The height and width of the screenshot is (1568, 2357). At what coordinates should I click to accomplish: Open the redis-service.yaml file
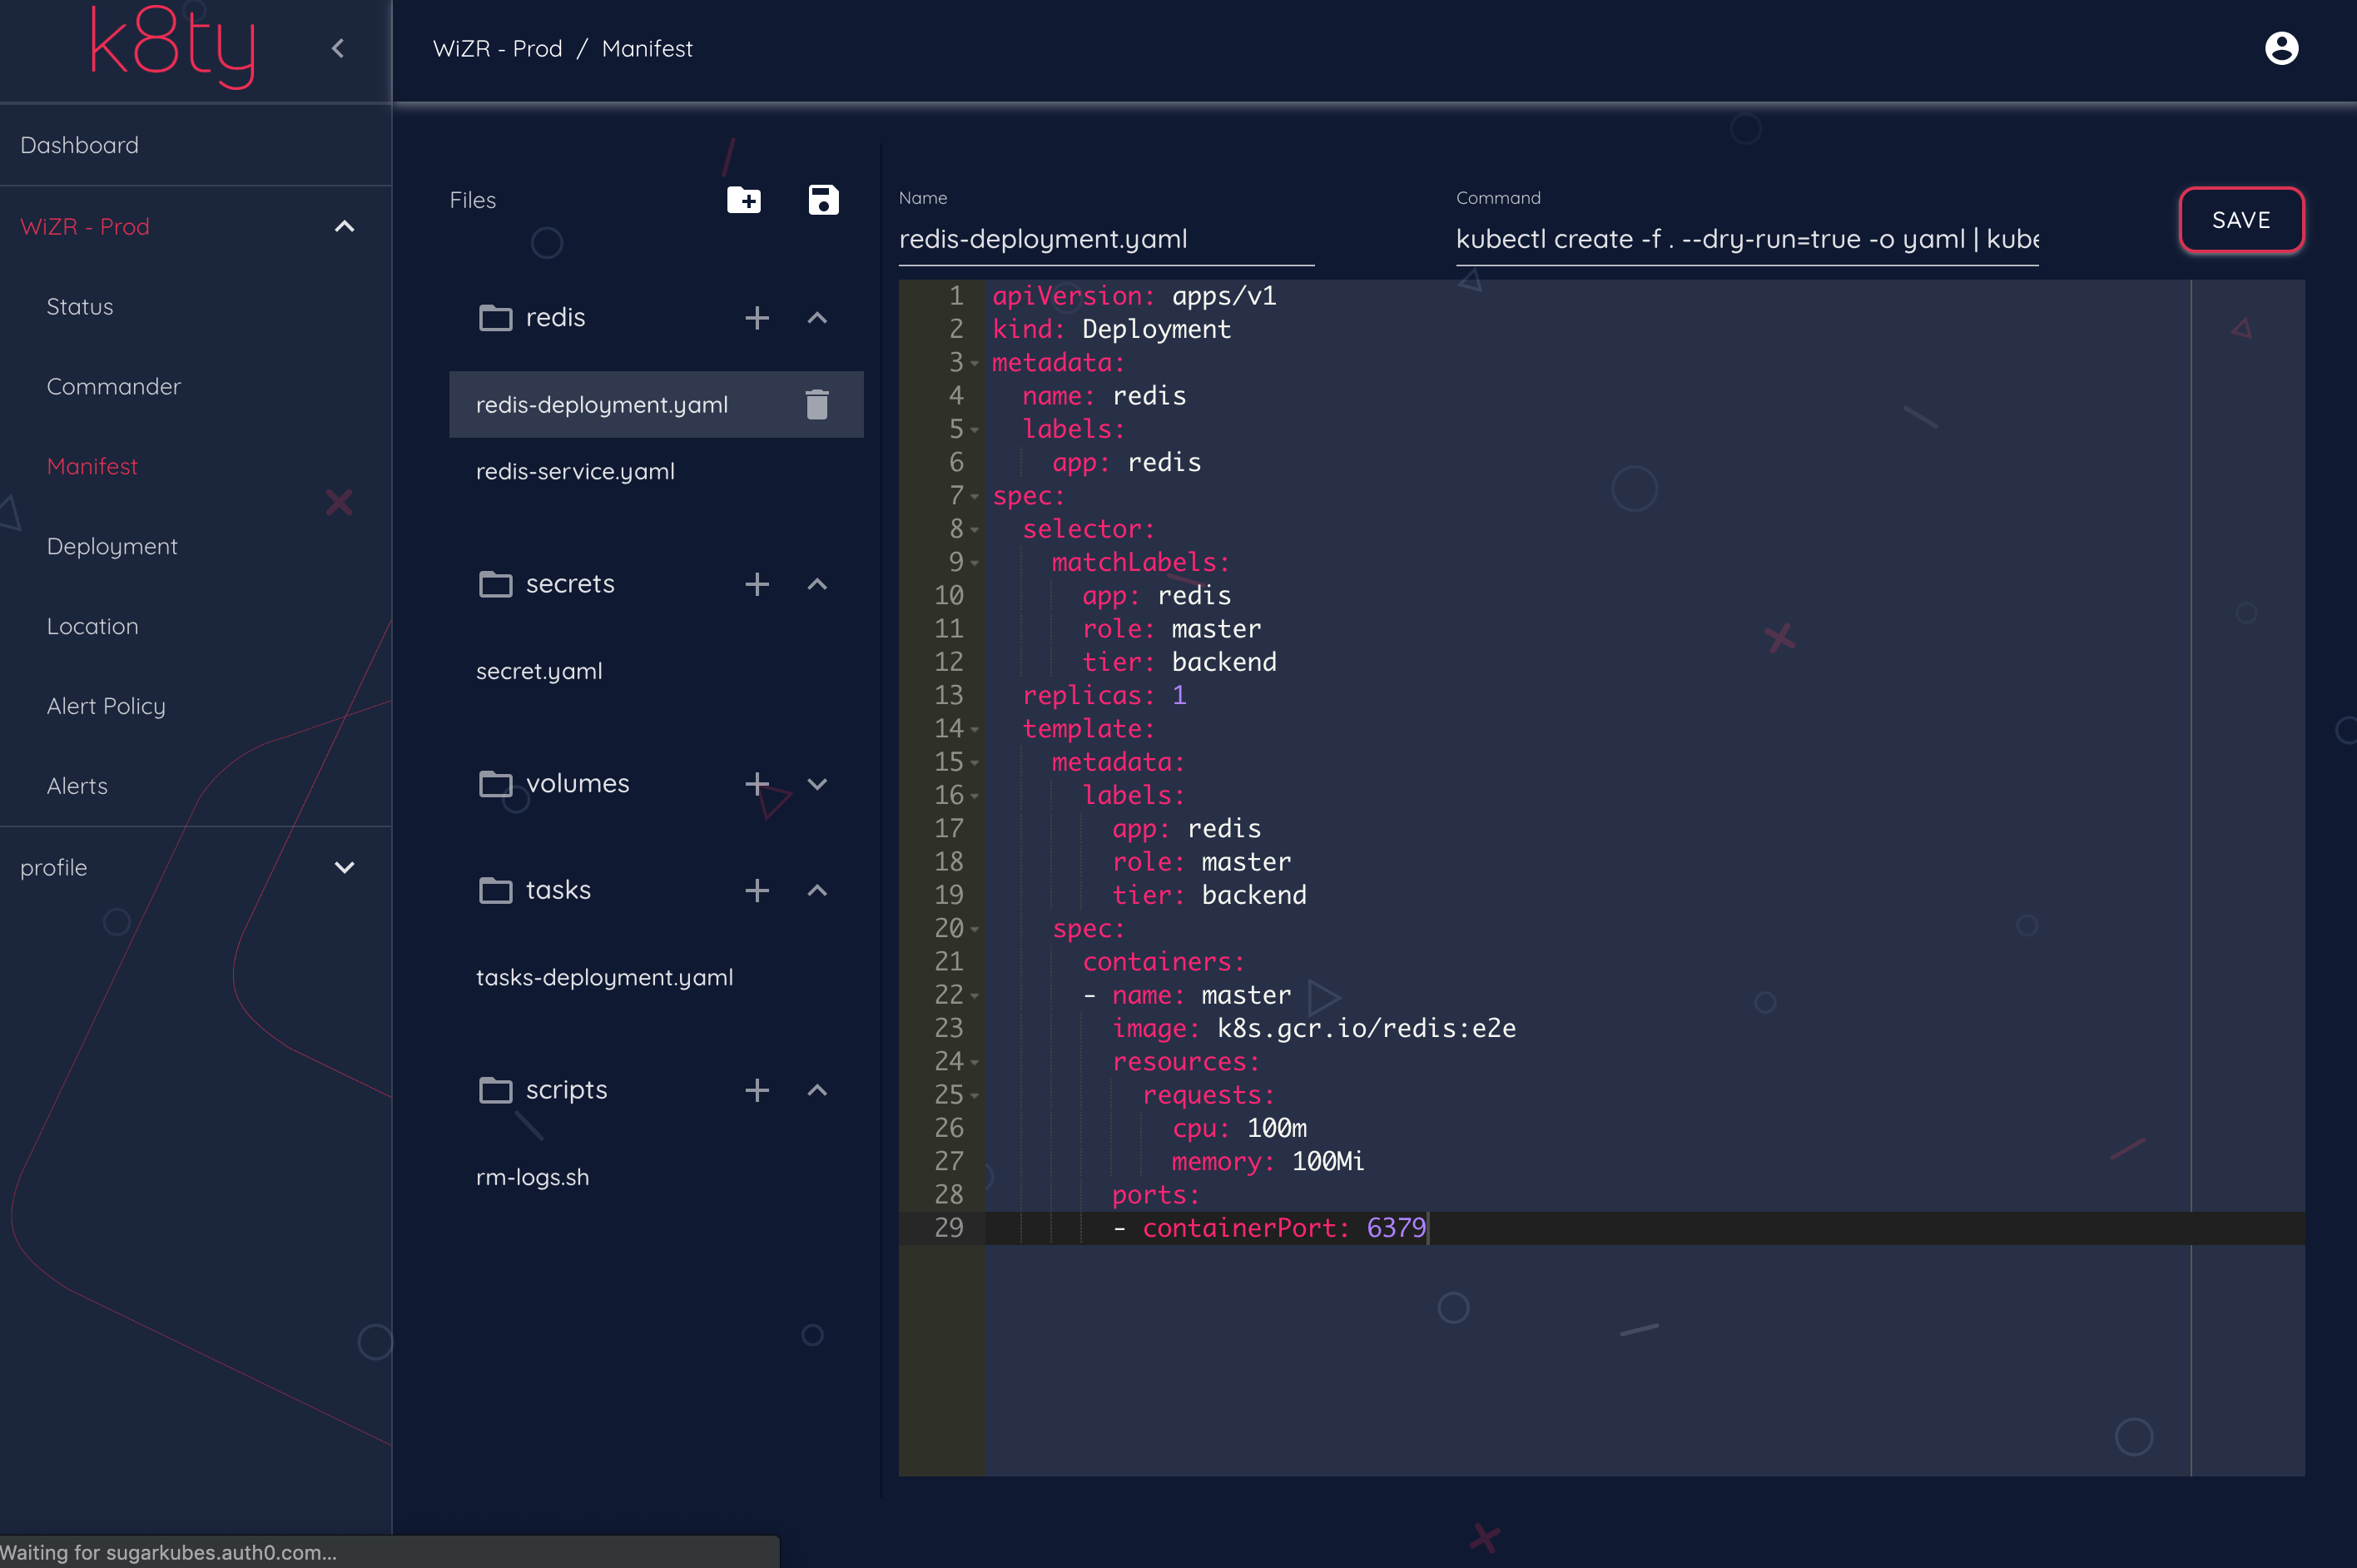[x=575, y=471]
